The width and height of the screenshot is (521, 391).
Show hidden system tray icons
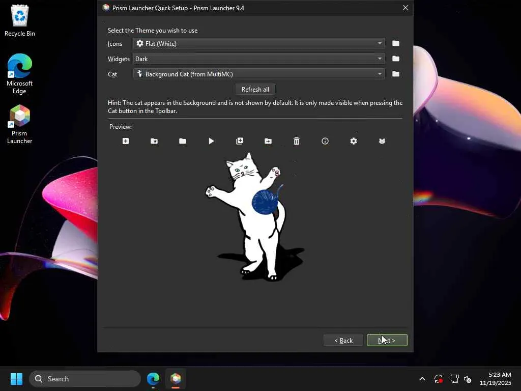coord(422,379)
